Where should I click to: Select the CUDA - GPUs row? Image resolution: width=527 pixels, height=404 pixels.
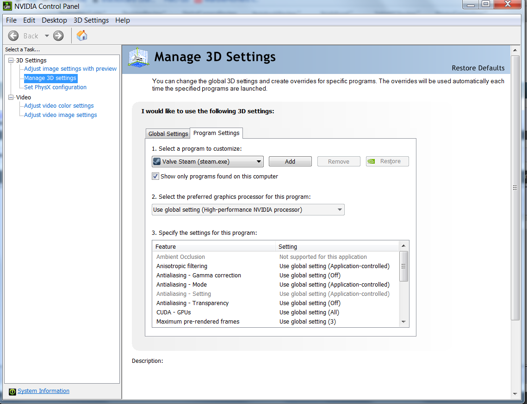(276, 312)
